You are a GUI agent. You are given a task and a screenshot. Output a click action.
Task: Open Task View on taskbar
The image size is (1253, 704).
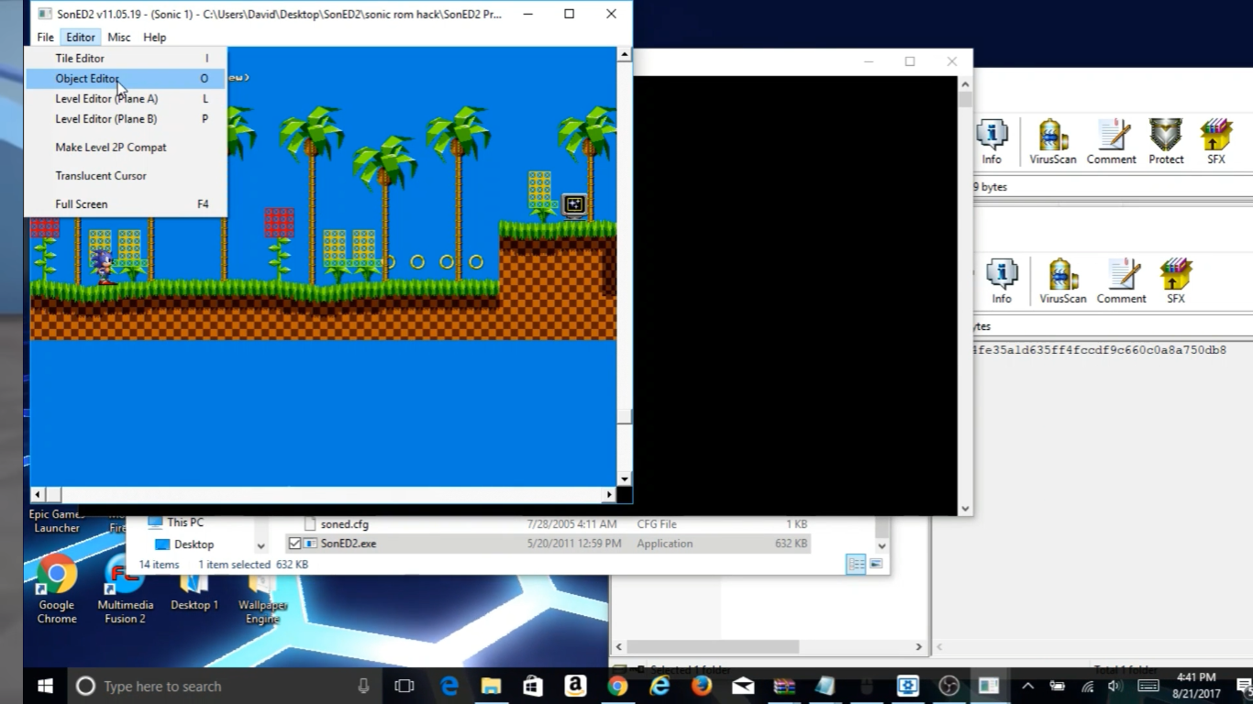(404, 686)
